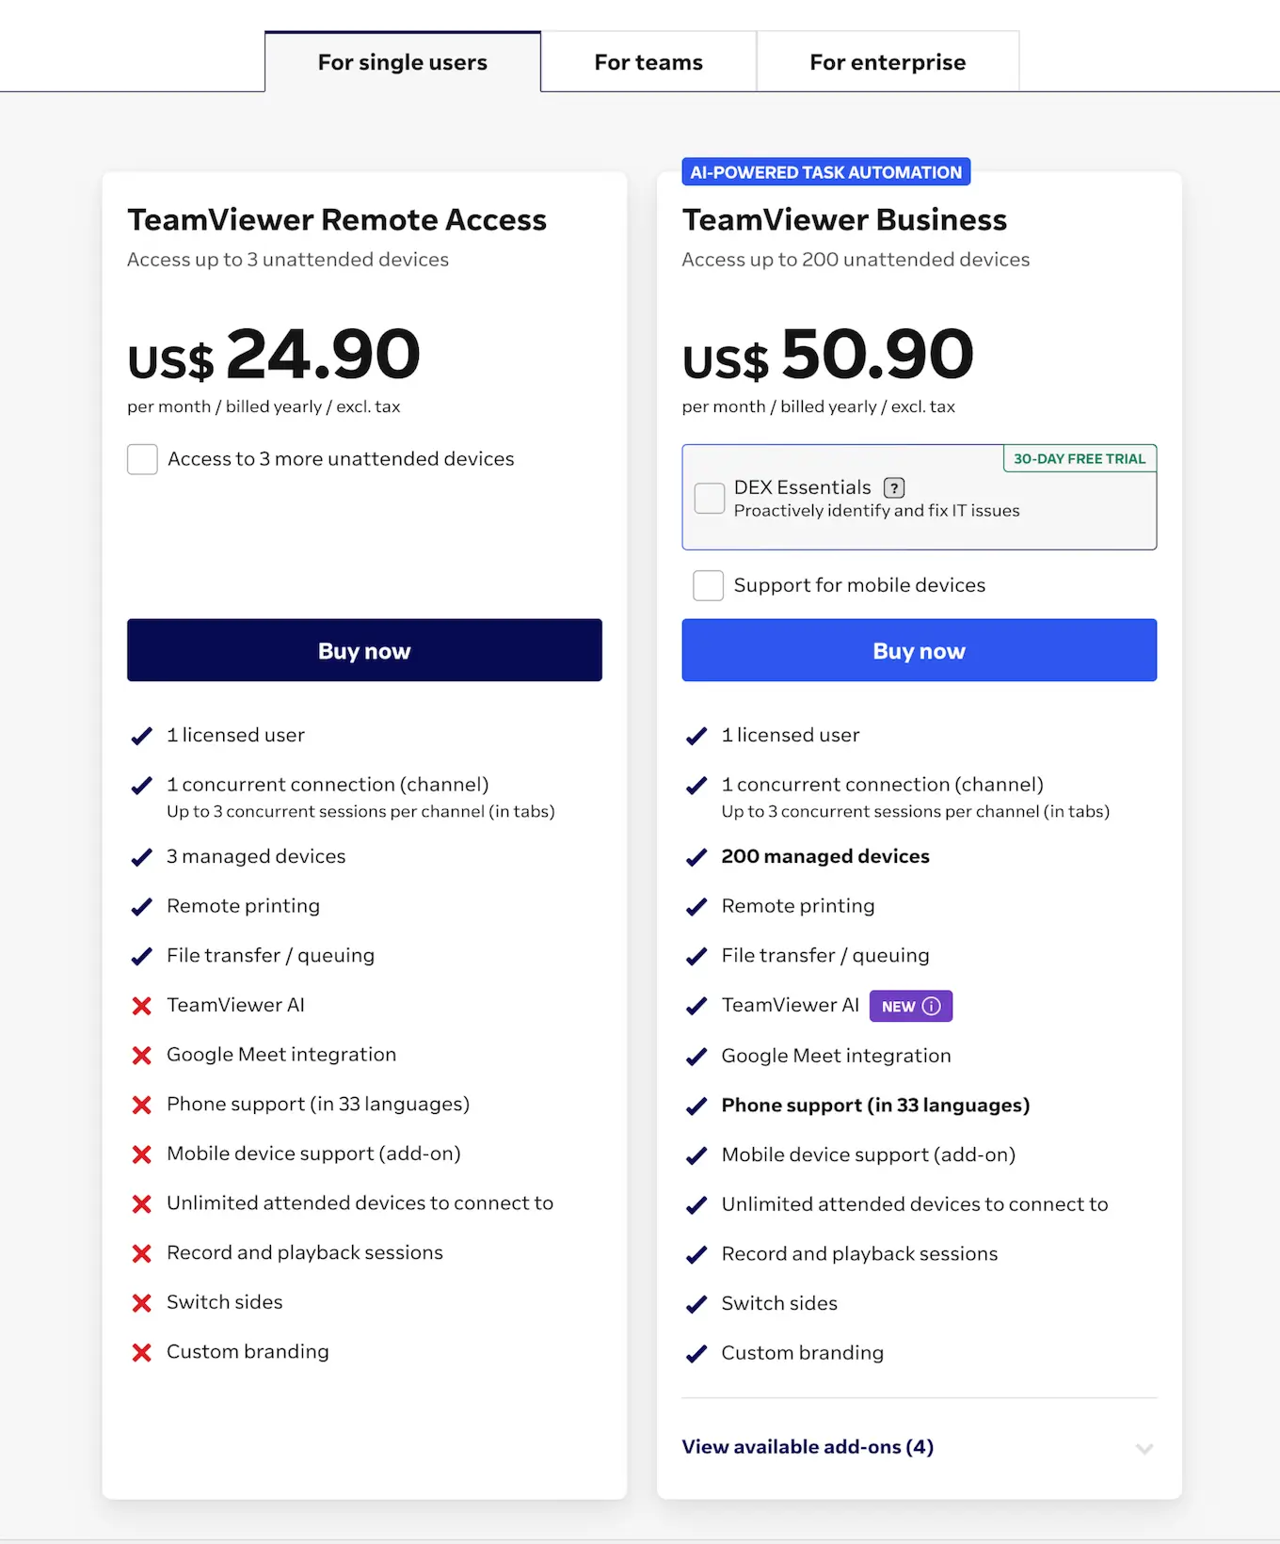Expand View available add-ons with the chevron
The height and width of the screenshot is (1544, 1280).
[1144, 1448]
